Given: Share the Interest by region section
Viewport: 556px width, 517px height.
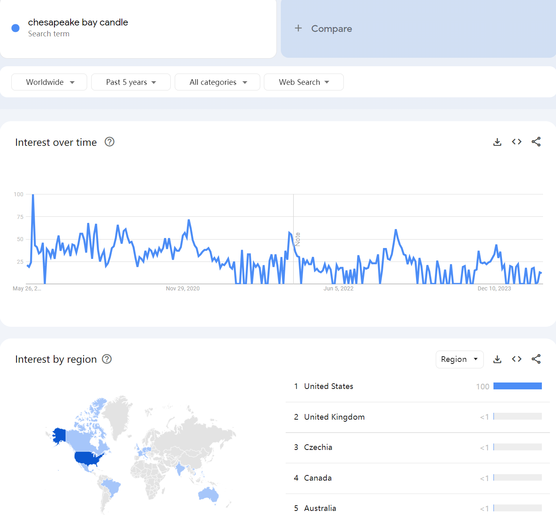Looking at the screenshot, I should click(x=536, y=359).
